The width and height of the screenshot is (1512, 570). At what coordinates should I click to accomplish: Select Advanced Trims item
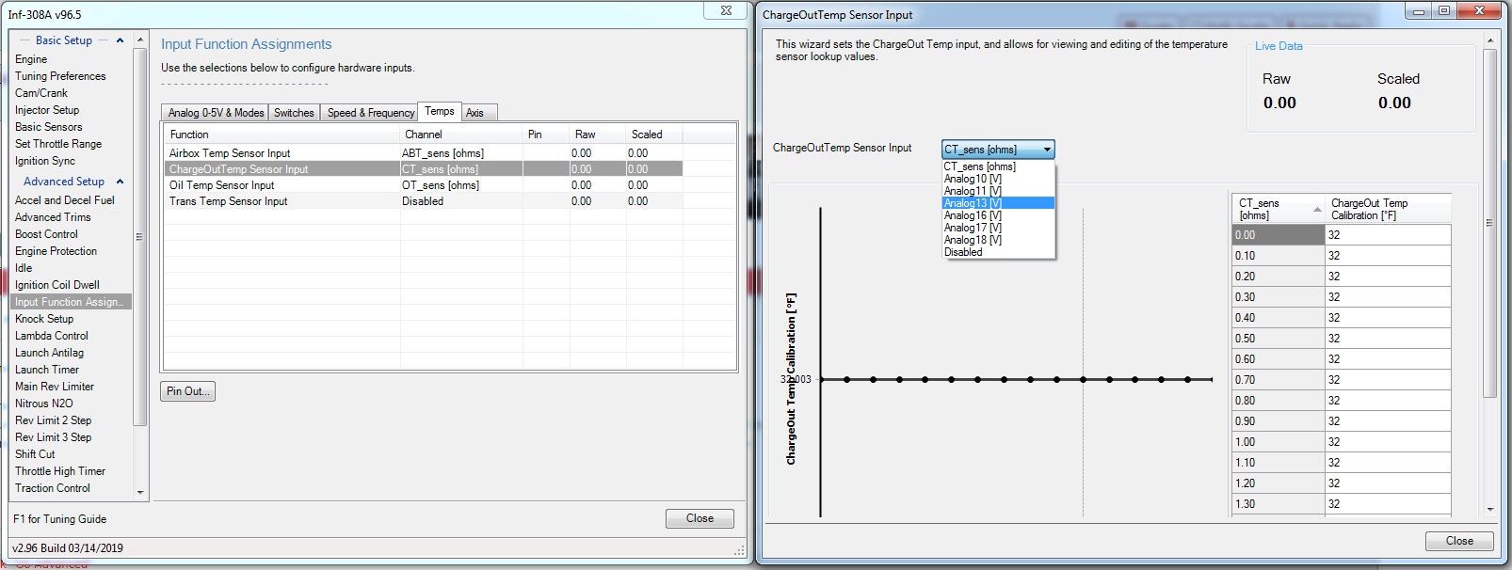53,217
